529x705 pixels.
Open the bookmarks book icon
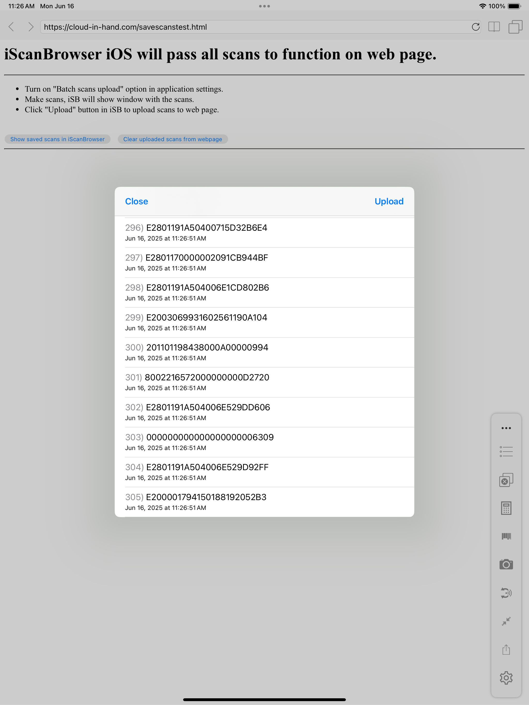click(494, 27)
